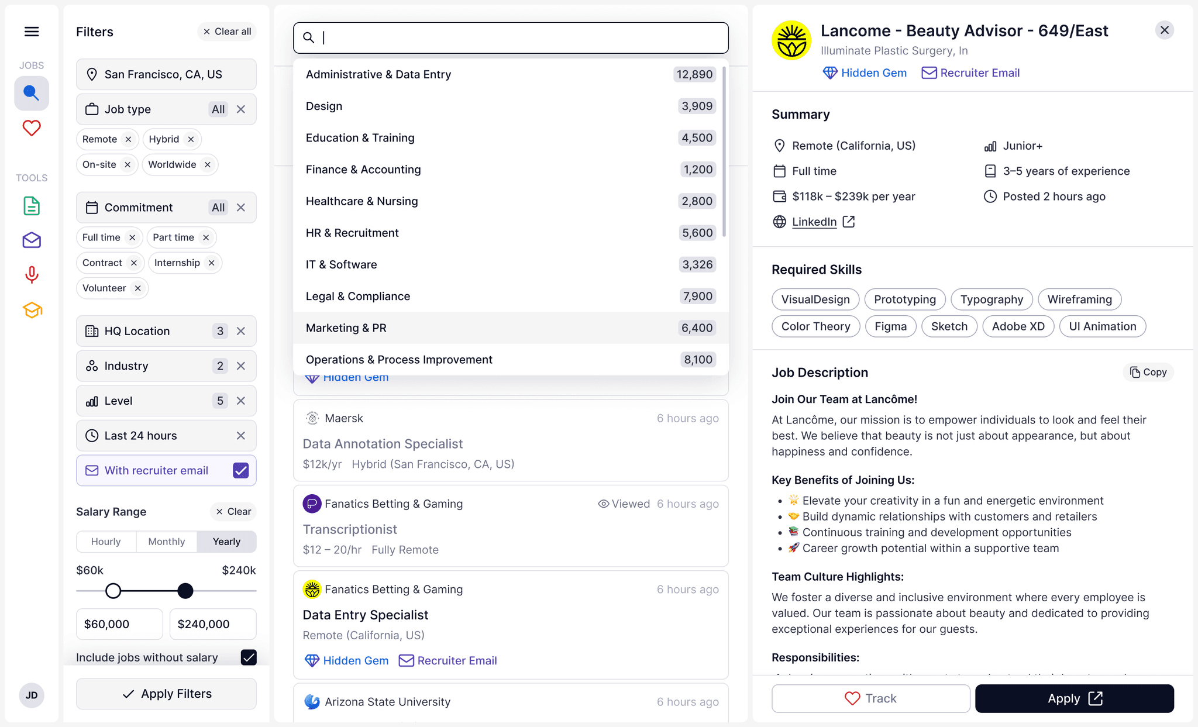Switch salary range to Monthly tab

point(166,541)
